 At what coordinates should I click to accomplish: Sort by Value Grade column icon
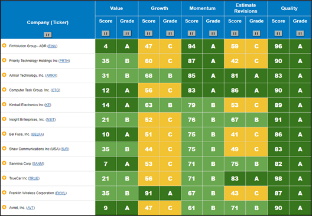coord(127,33)
